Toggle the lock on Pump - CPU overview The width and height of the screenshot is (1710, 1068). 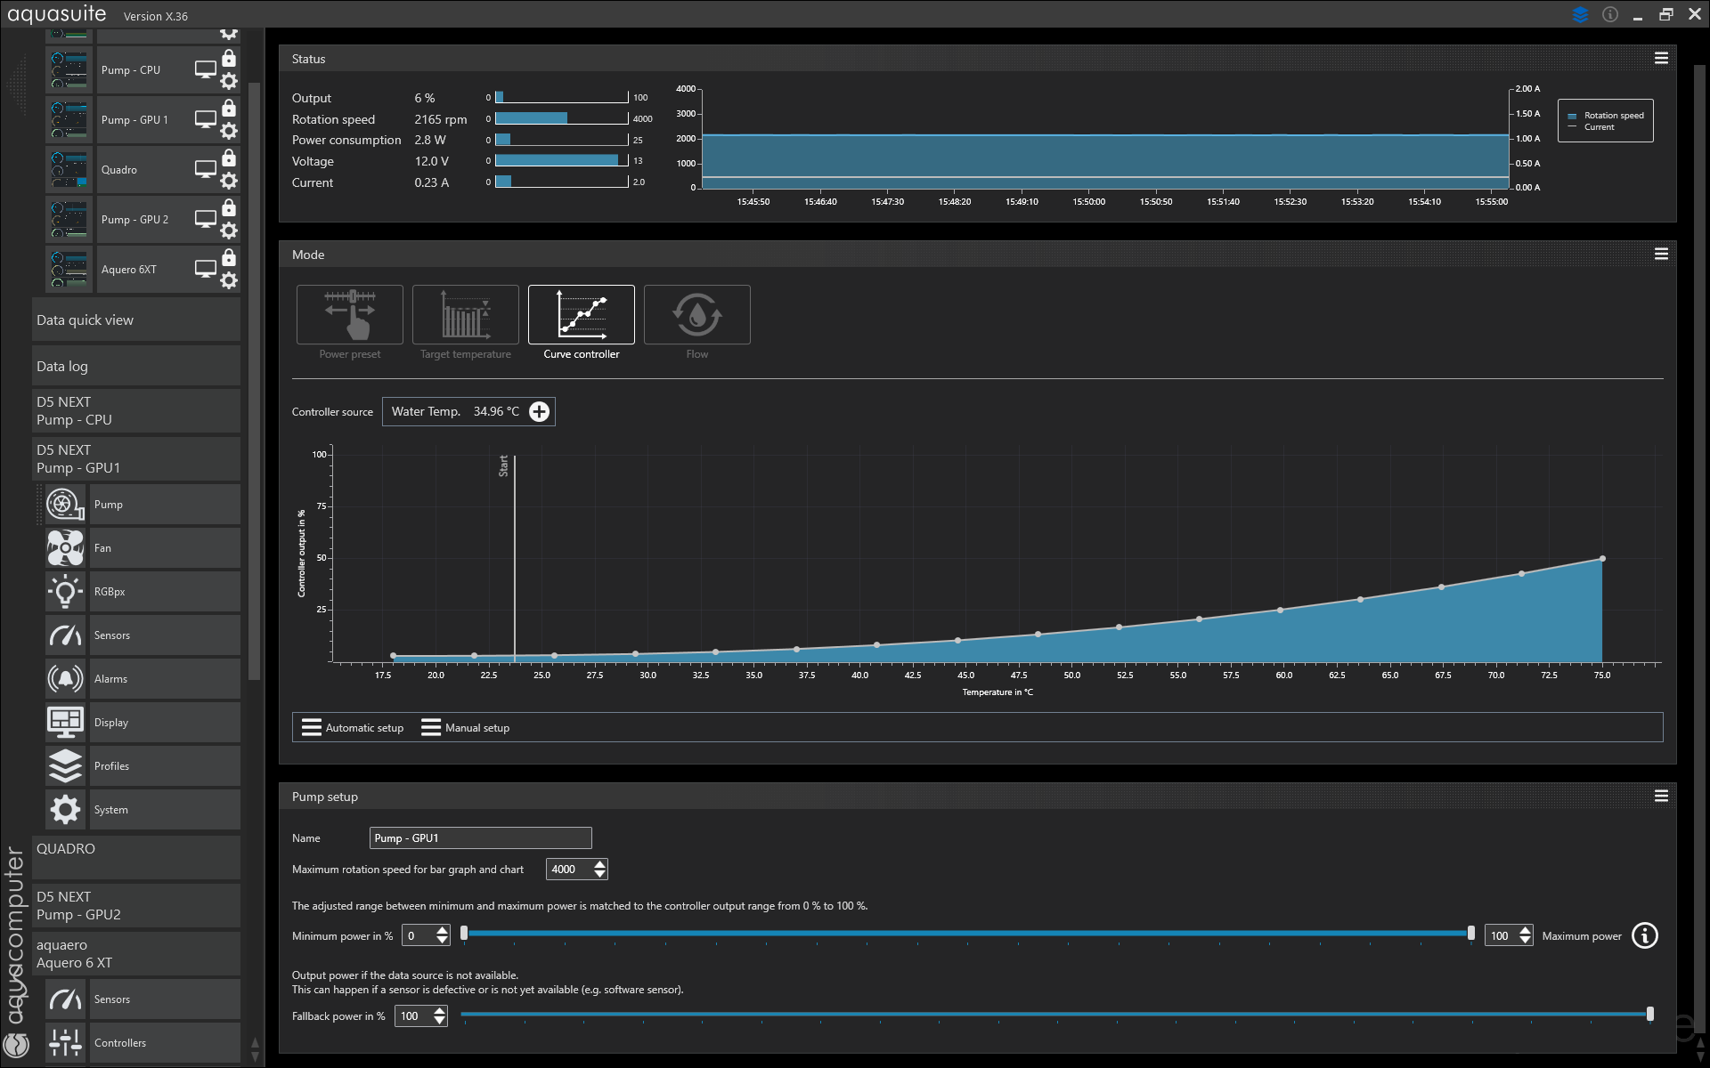tap(229, 59)
